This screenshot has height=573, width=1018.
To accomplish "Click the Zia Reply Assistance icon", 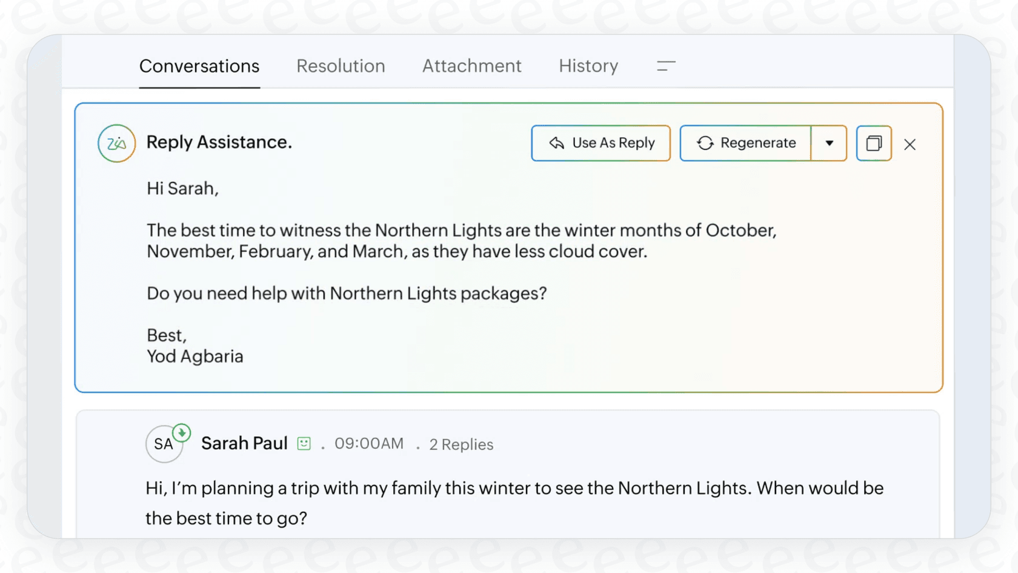I will 116,143.
